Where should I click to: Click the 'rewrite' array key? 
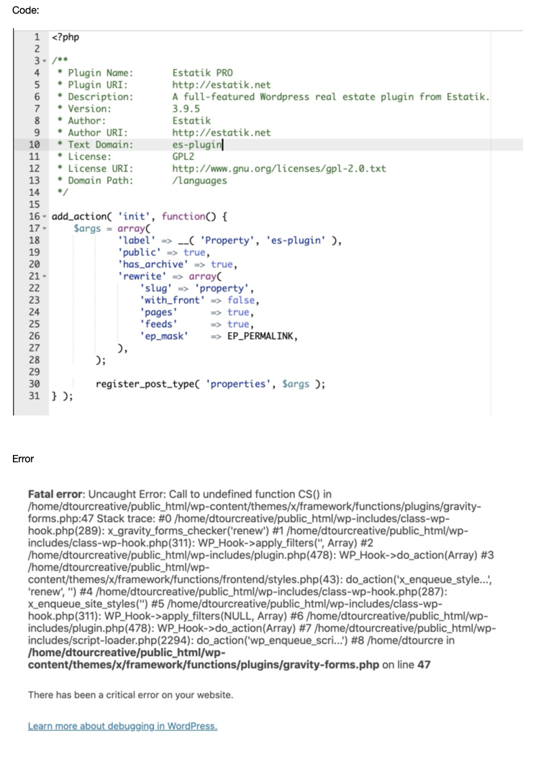point(142,277)
